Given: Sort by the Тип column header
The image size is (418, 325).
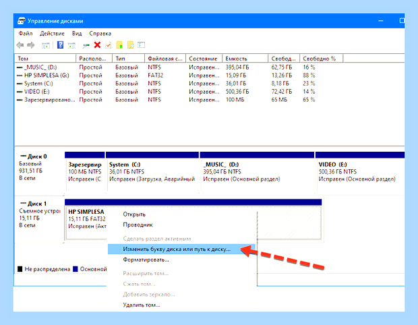Looking at the screenshot, I should [x=129, y=59].
